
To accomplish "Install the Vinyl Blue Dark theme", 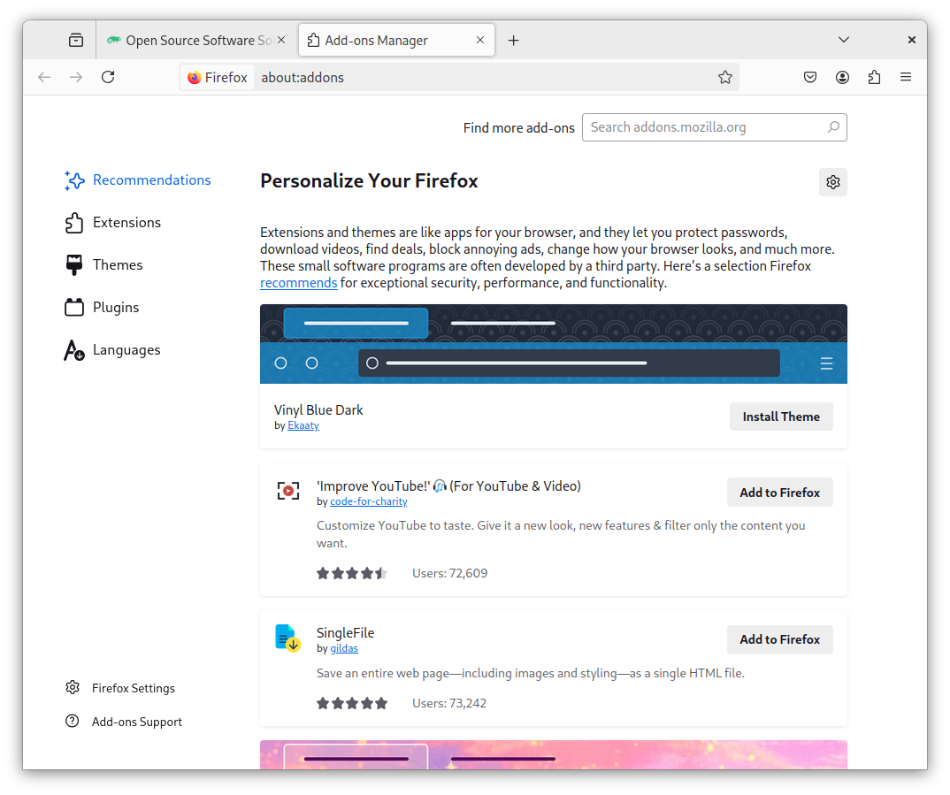I will coord(780,417).
